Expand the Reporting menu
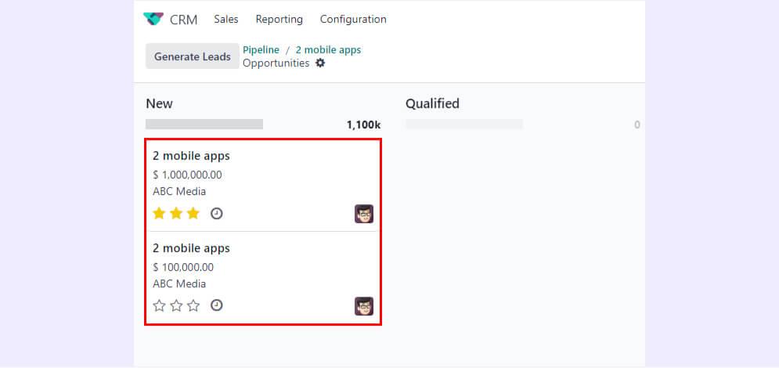This screenshot has height=368, width=779. tap(279, 19)
